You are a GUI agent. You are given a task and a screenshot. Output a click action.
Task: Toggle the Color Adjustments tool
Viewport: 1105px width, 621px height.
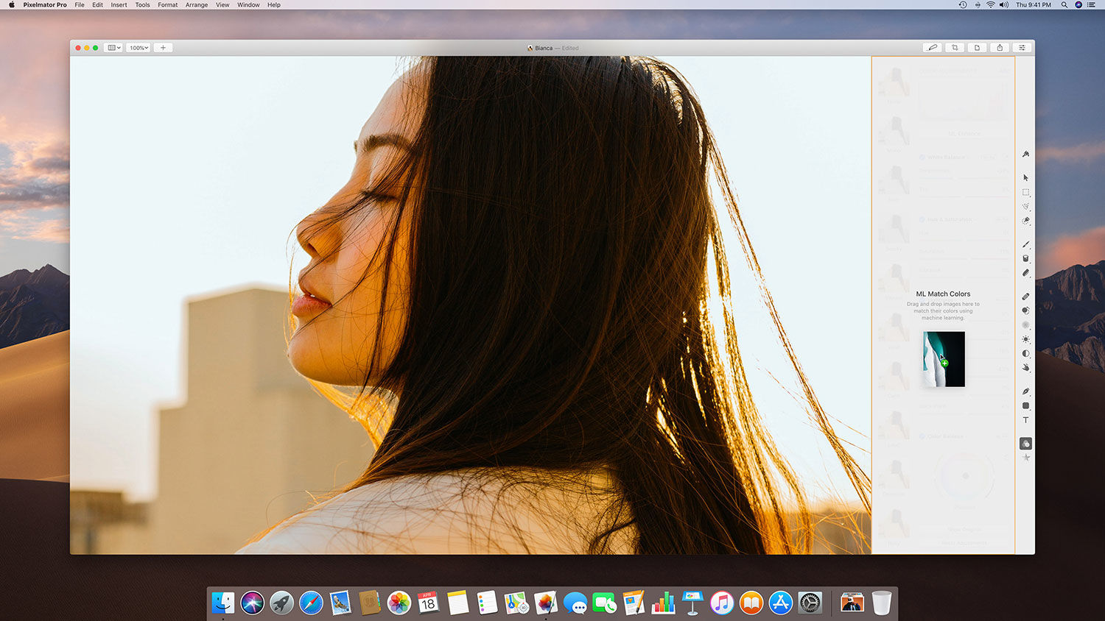(1025, 444)
